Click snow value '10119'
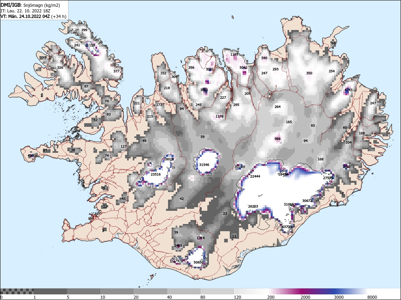The height and width of the screenshot is (300, 401). (240, 167)
